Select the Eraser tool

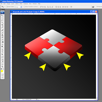2,40
